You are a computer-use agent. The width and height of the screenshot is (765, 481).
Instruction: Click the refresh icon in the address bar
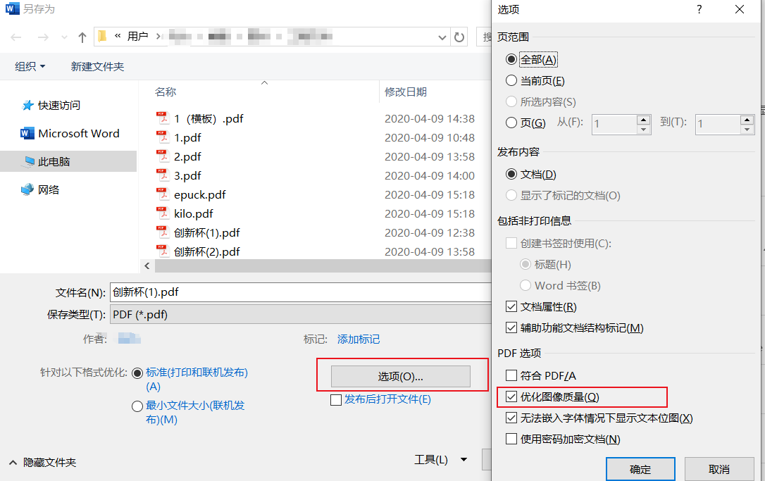[459, 37]
